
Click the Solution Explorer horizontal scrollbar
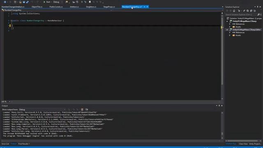click(242, 141)
